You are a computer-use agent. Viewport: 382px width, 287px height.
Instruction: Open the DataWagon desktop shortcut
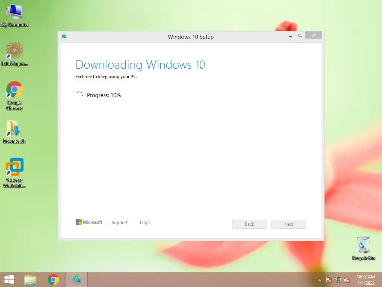pyautogui.click(x=15, y=54)
